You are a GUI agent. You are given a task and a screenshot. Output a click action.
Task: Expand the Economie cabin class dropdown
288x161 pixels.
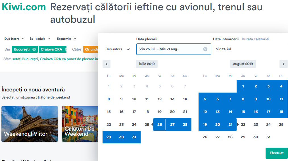66,39
